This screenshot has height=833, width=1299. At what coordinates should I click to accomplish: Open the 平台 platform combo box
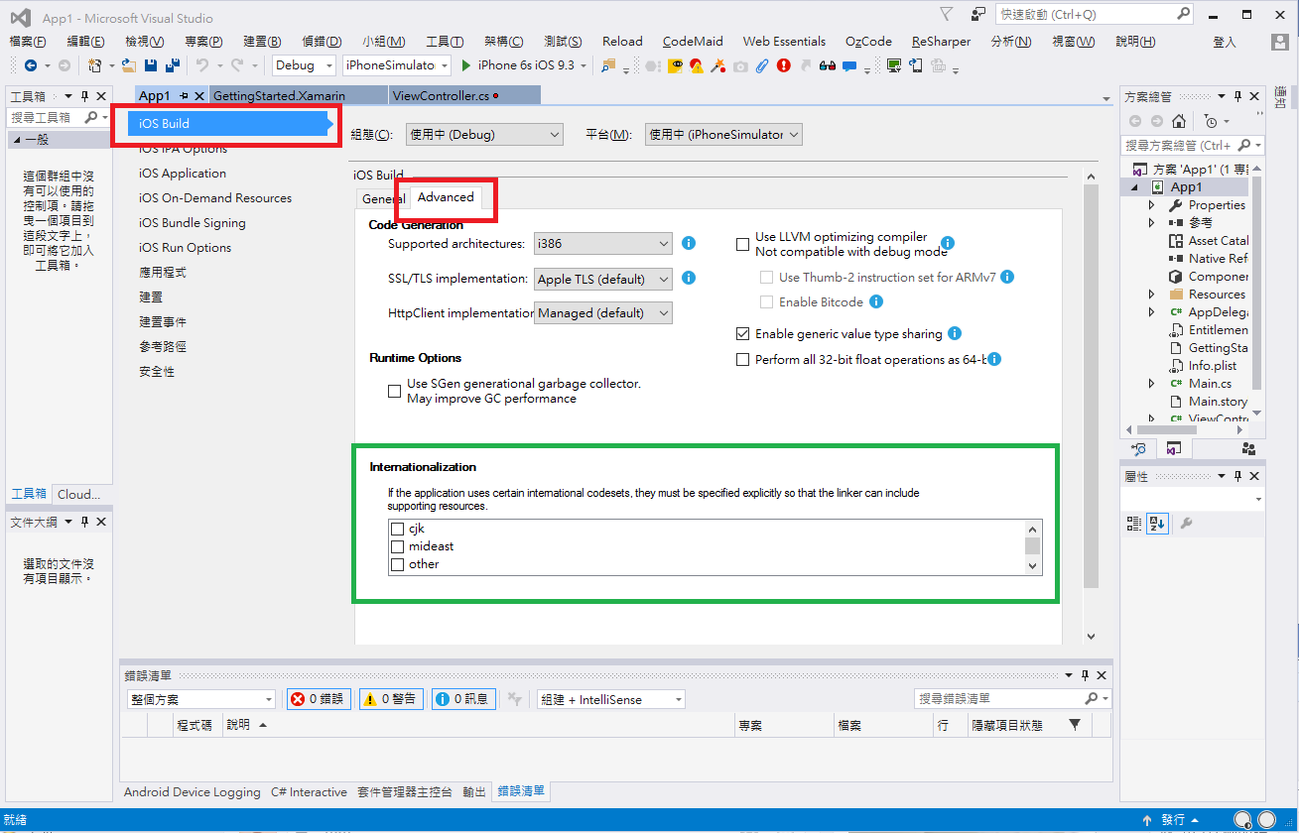(723, 135)
